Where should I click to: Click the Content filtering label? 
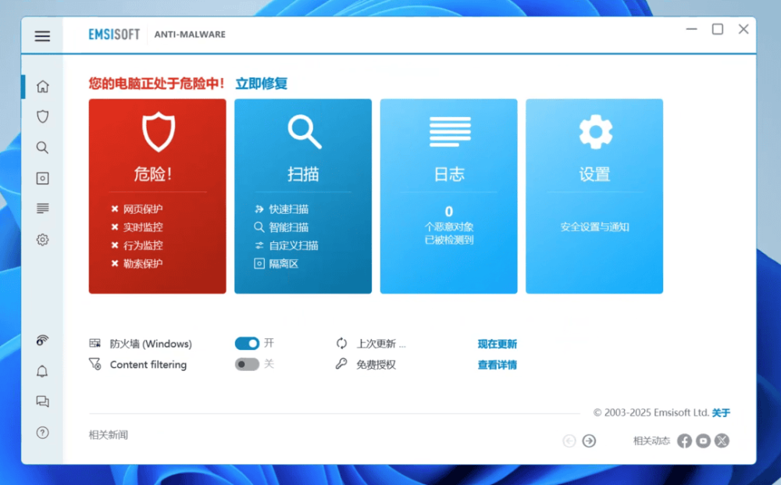pos(148,365)
